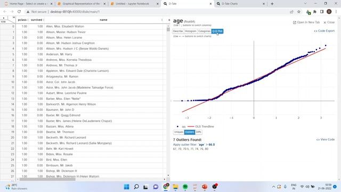Close the age describe panel
Image resolution: width=341 pixels, height=192 pixels.
329,22
